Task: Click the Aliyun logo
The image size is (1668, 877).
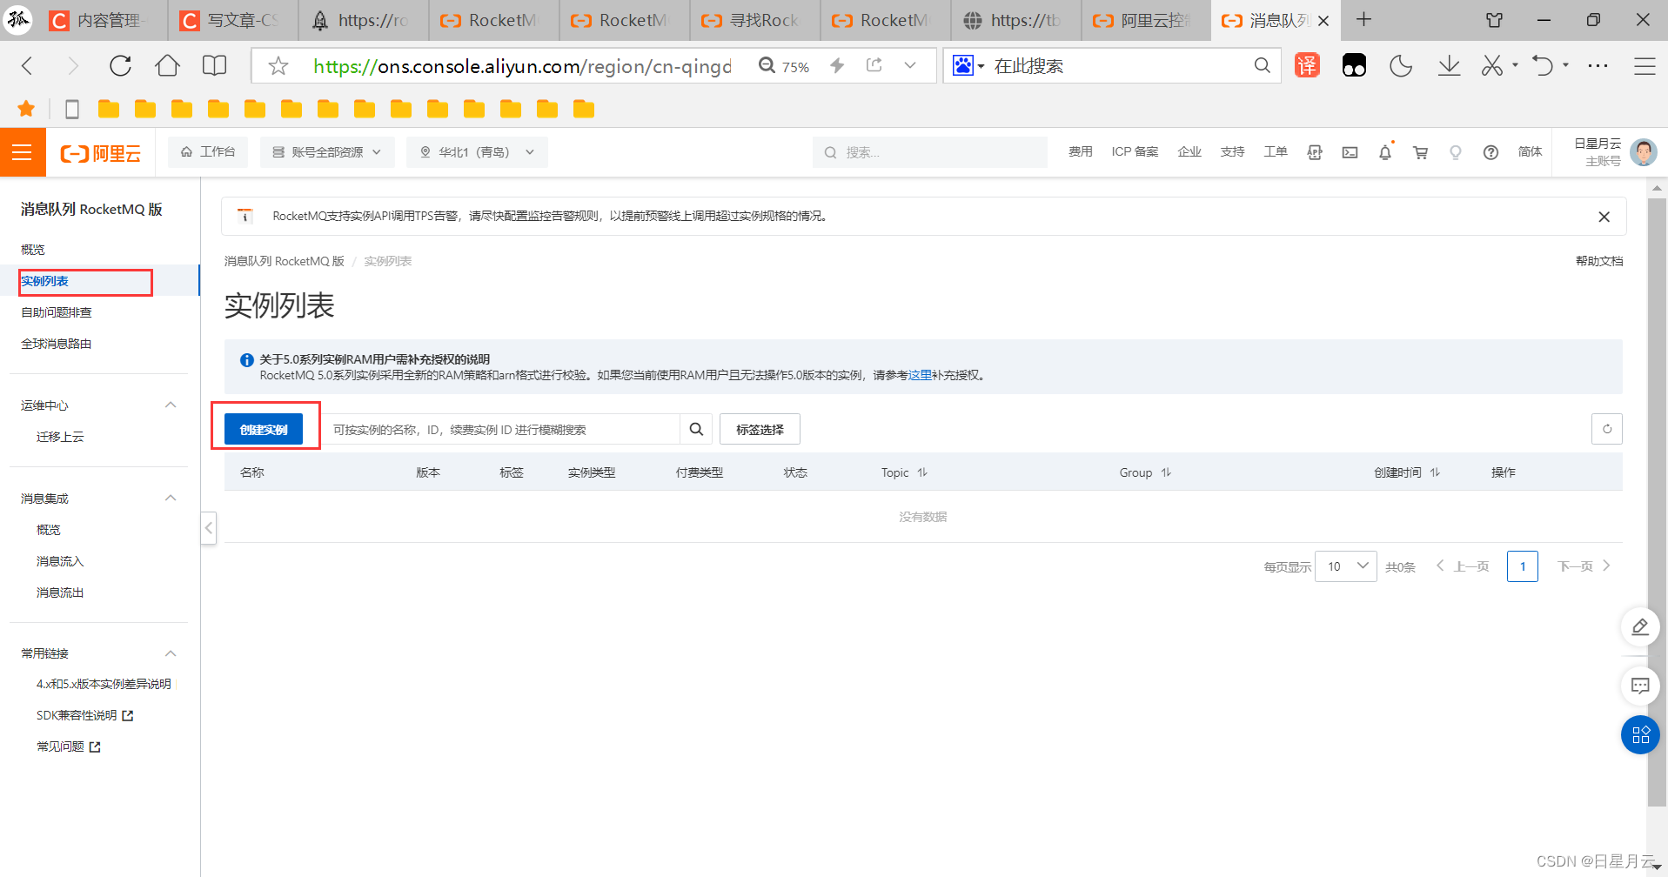Action: (x=100, y=153)
